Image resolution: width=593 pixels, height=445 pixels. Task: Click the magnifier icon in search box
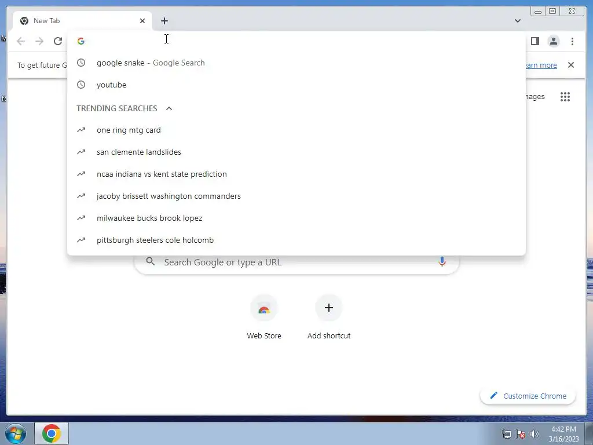pos(151,261)
